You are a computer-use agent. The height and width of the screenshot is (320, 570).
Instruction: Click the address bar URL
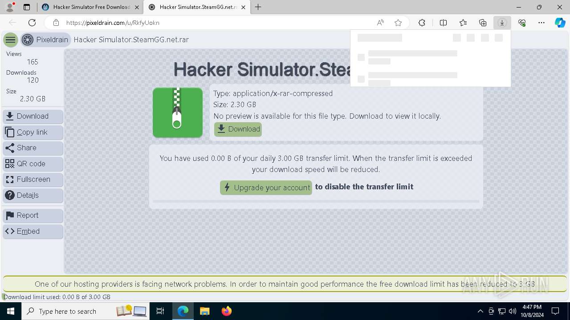pyautogui.click(x=113, y=23)
